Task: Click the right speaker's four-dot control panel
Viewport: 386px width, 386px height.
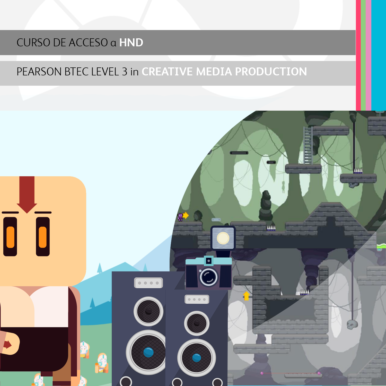Action: pyautogui.click(x=197, y=299)
